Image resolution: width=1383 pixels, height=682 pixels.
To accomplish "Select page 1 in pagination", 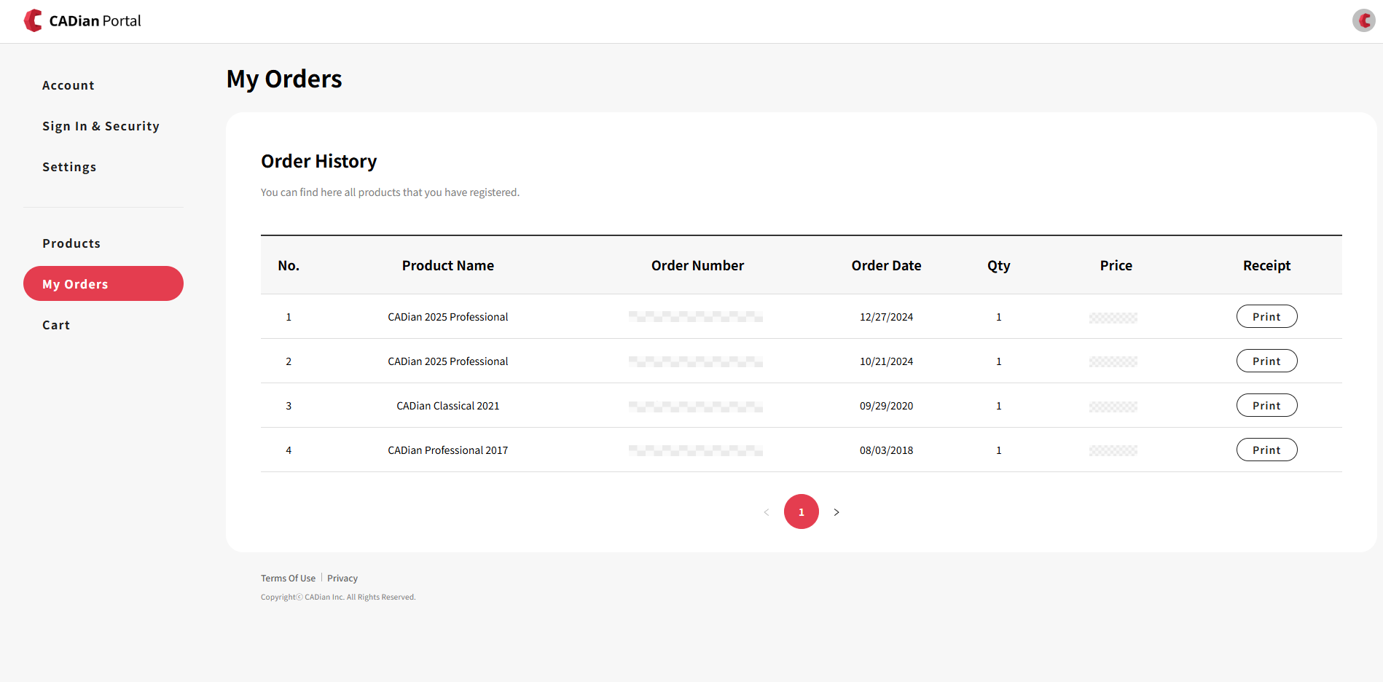I will pyautogui.click(x=802, y=511).
